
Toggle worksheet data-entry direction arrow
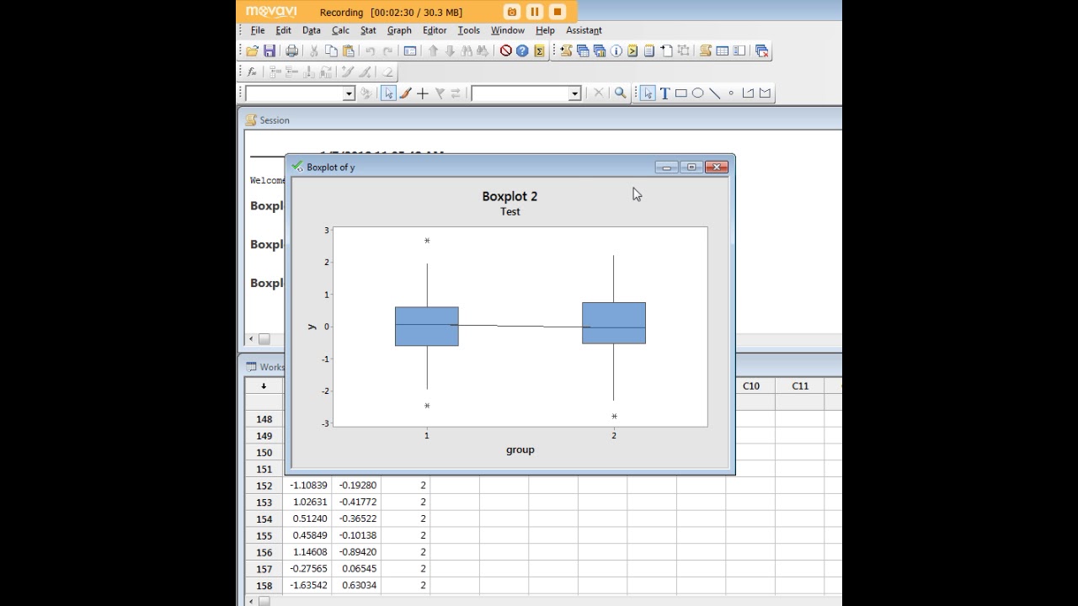(264, 385)
